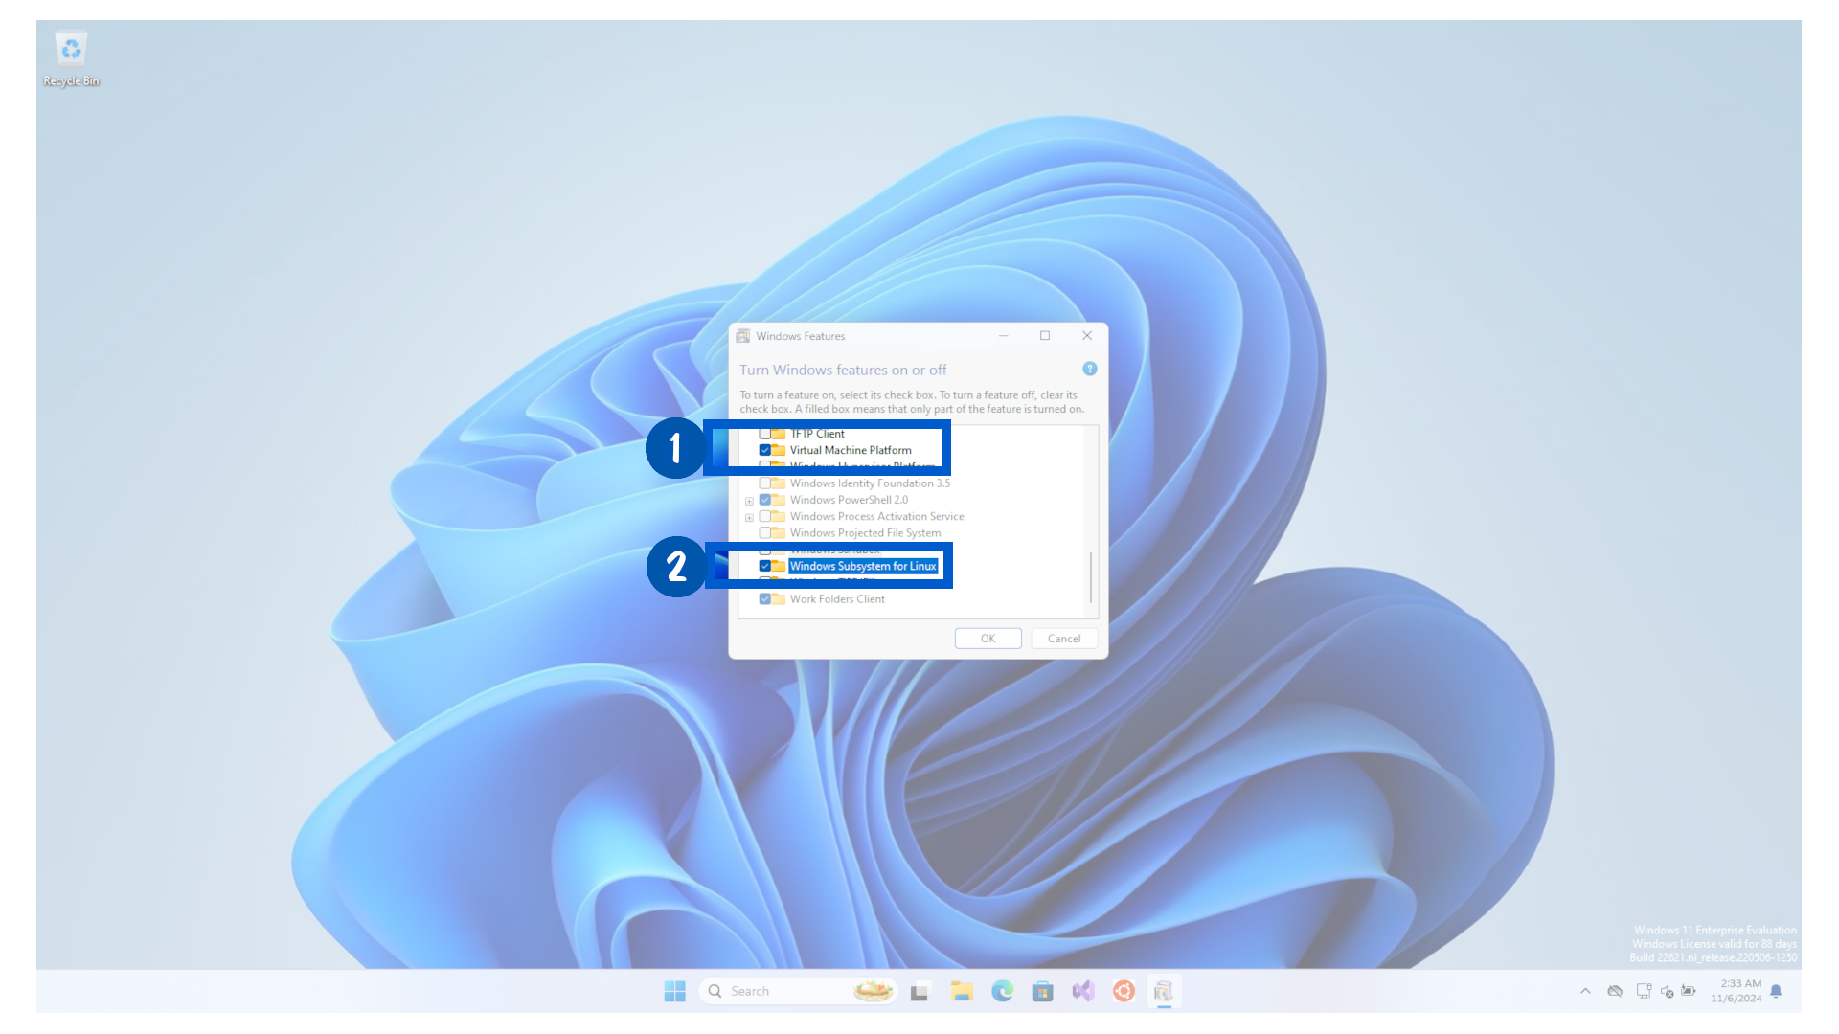
Task: Show hidden system tray icons chevron
Action: [x=1585, y=991]
